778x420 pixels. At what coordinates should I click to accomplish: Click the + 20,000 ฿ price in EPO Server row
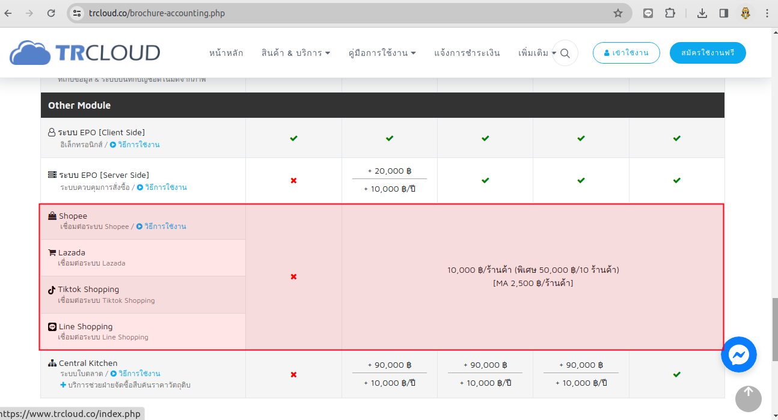(389, 171)
